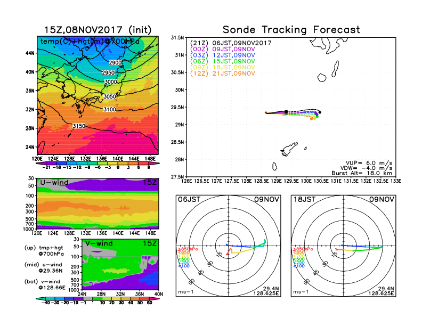
Task: Select the "temp(C)+hgt(m)@700hPa" map label
Action: (x=90, y=42)
